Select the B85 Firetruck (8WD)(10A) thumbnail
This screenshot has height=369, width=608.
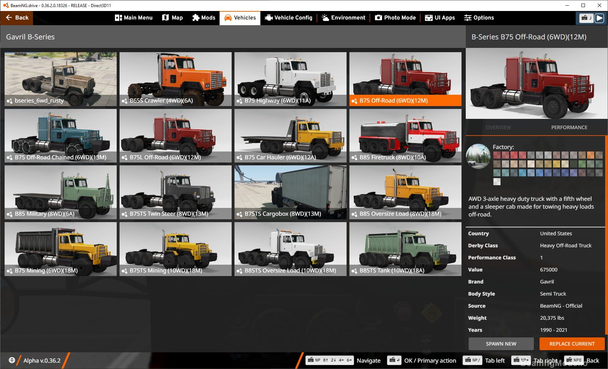[x=405, y=136]
